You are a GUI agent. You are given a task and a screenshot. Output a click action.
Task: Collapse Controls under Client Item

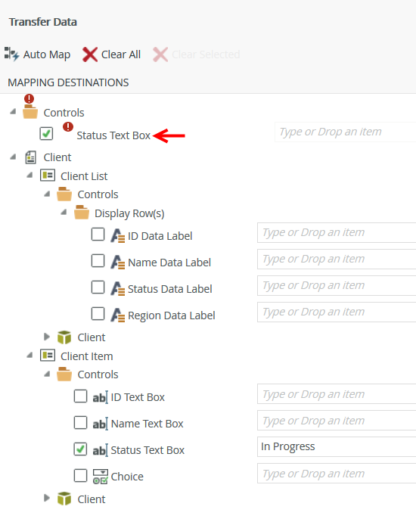point(47,374)
